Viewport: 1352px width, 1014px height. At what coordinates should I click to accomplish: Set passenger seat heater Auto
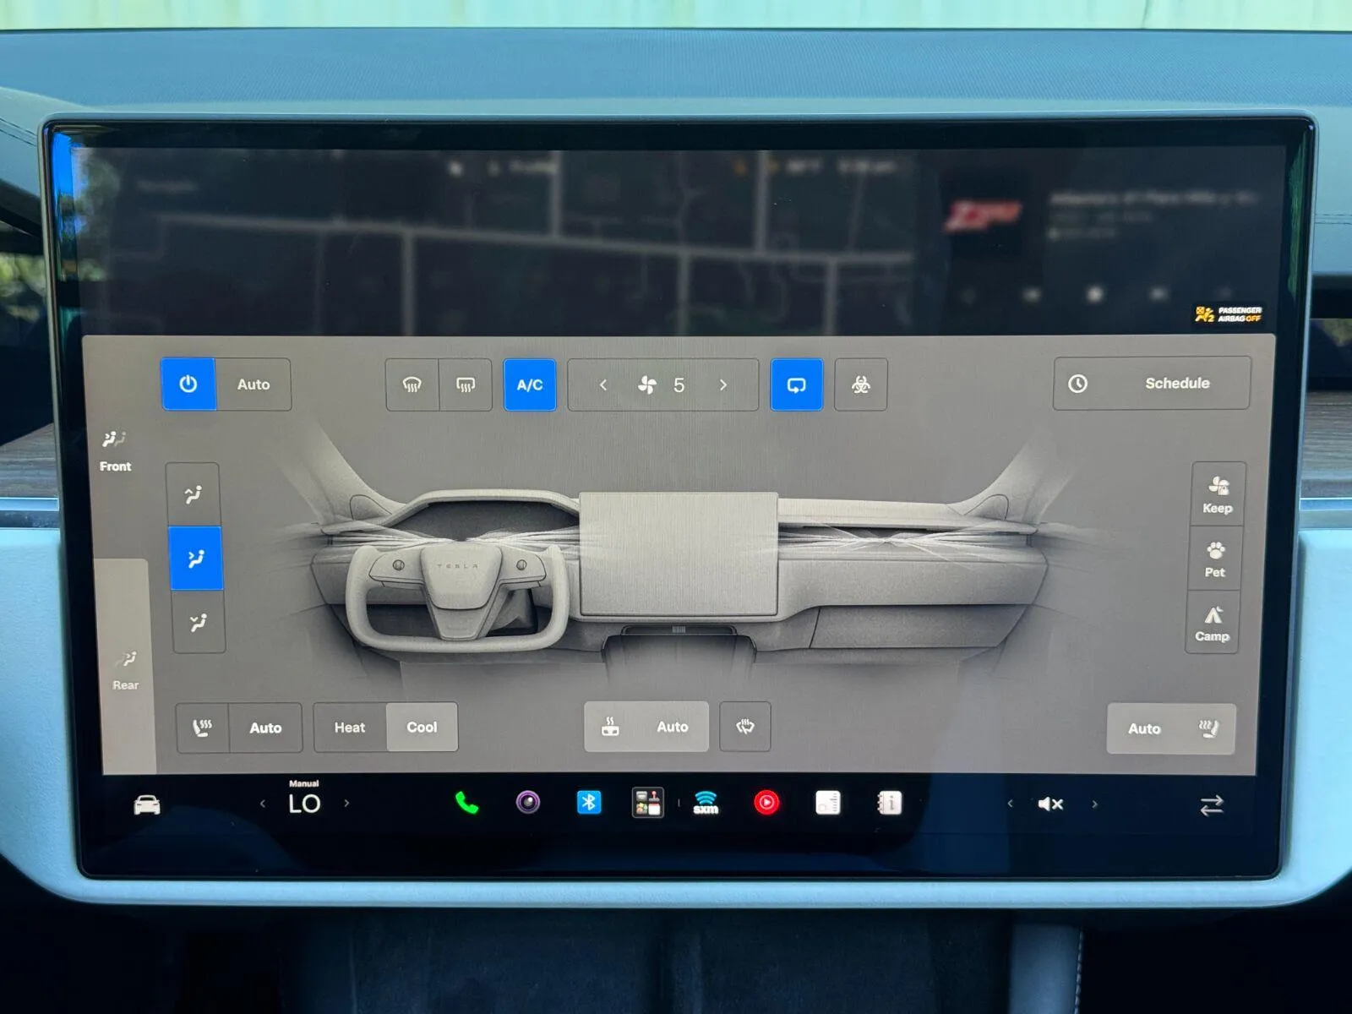tap(1171, 728)
